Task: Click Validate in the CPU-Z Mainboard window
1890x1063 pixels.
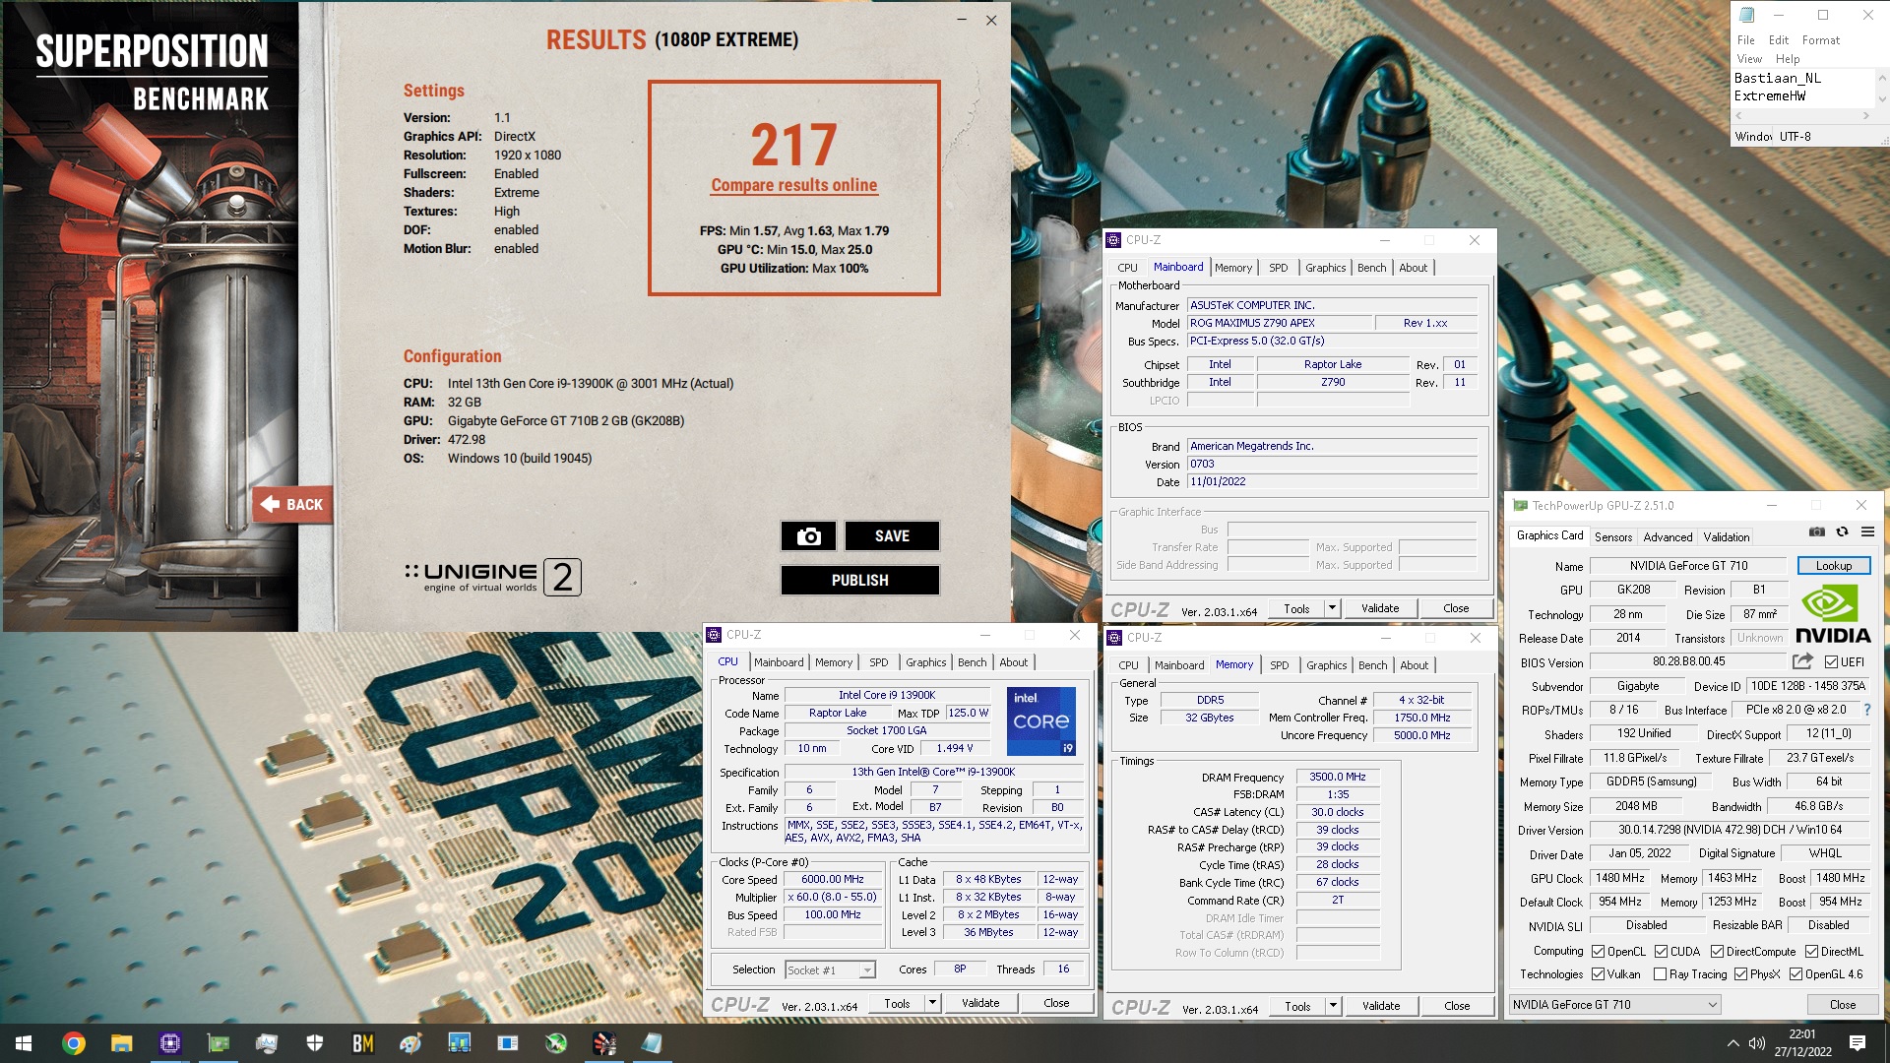Action: point(1379,608)
